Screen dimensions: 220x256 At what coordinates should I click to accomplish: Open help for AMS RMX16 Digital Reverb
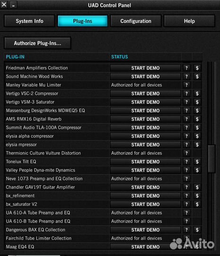tap(186, 119)
